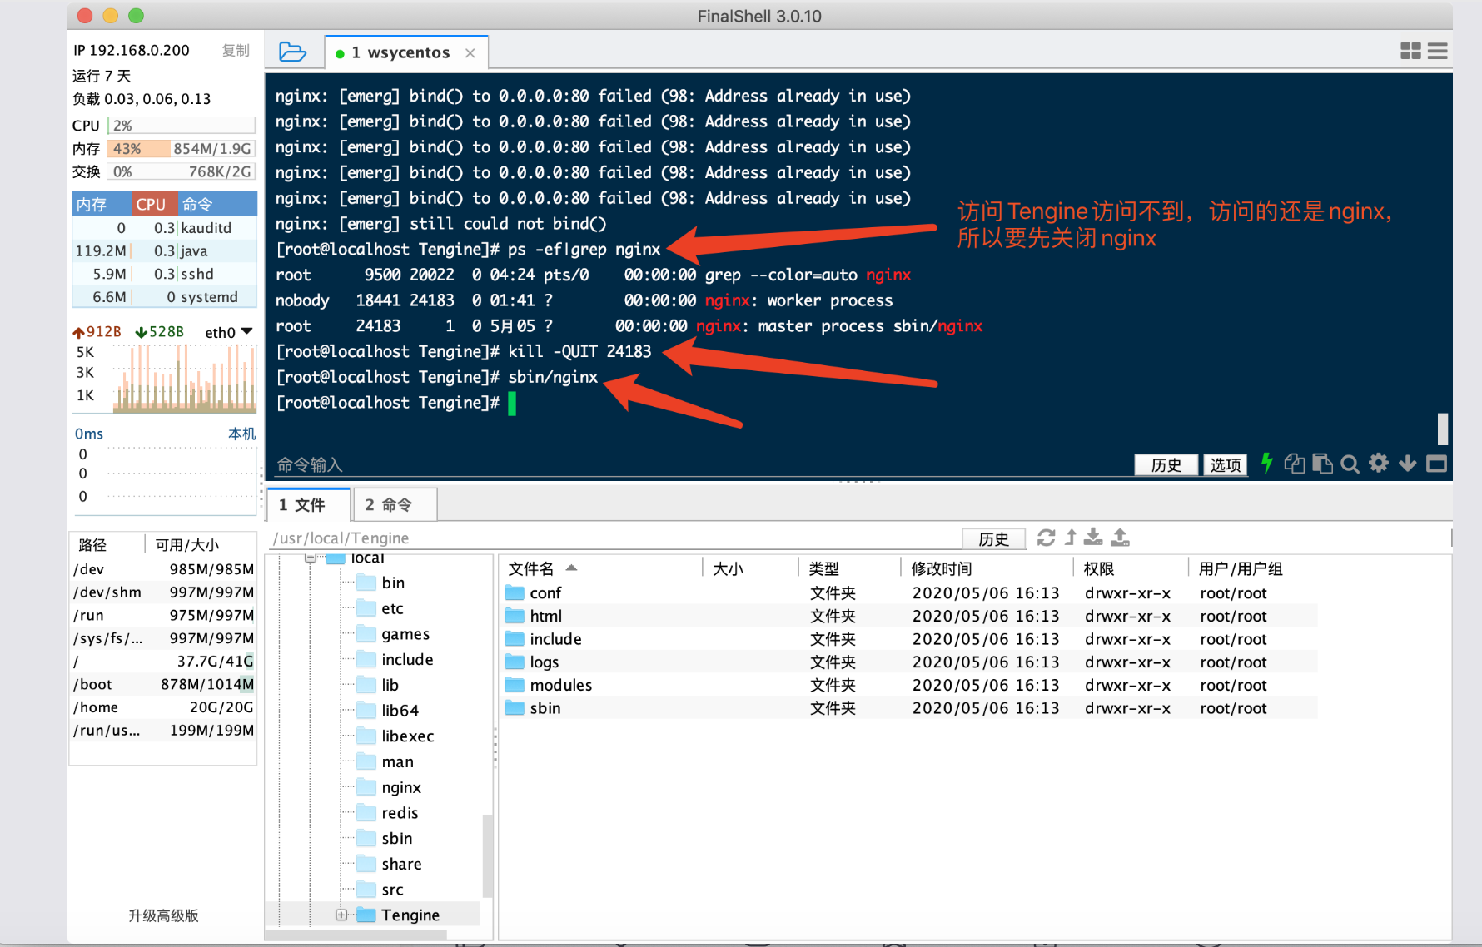This screenshot has width=1482, height=947.
Task: Refresh the file listing
Action: [1047, 538]
